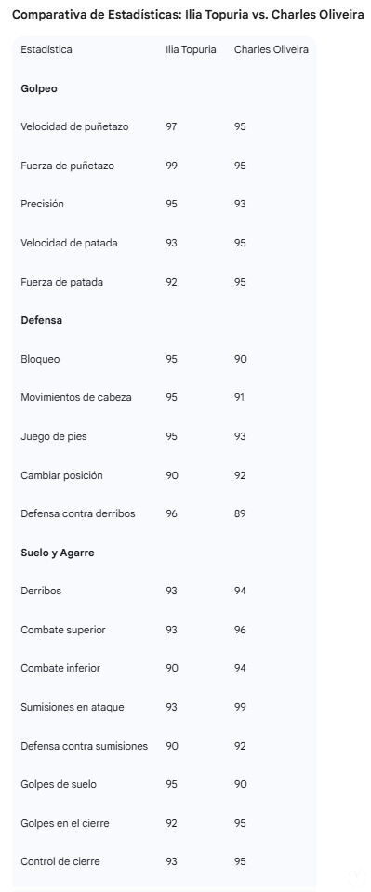Select the Velocidad de puñetazo row label

click(x=74, y=126)
